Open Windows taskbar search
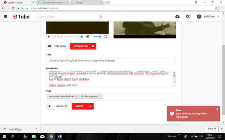The height and width of the screenshot is (140, 225). coord(13,136)
